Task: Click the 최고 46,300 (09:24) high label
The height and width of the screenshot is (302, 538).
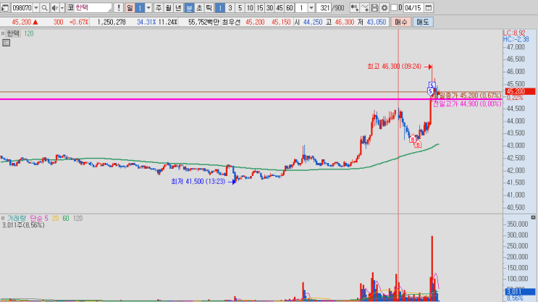Action: [x=394, y=66]
